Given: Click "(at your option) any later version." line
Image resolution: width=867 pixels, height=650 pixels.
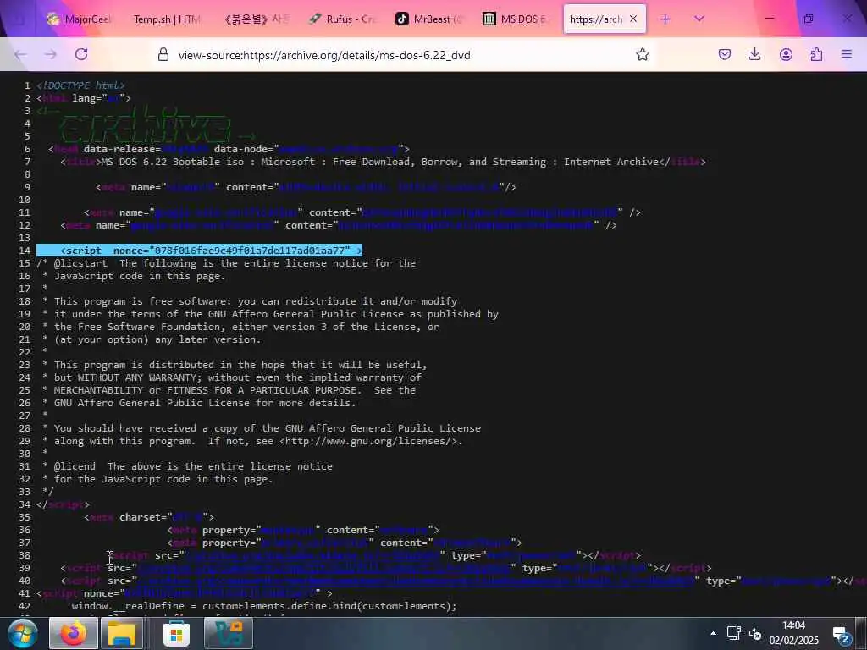Looking at the screenshot, I should point(157,339).
